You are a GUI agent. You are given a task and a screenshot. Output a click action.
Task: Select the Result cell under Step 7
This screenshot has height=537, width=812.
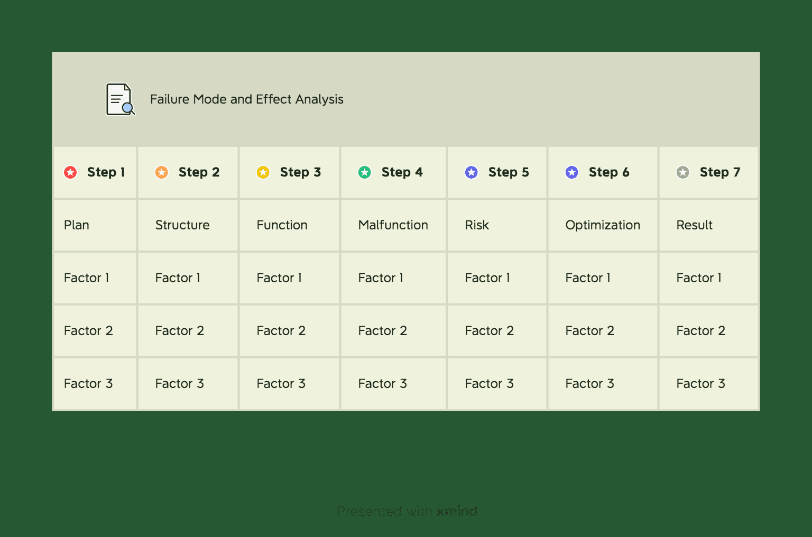tap(709, 225)
